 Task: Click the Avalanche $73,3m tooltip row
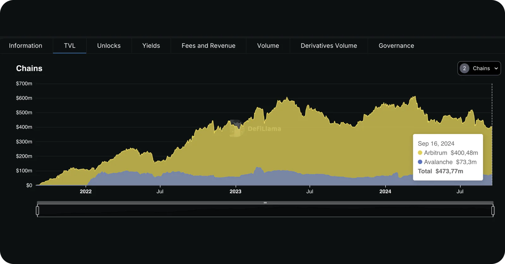tap(447, 162)
